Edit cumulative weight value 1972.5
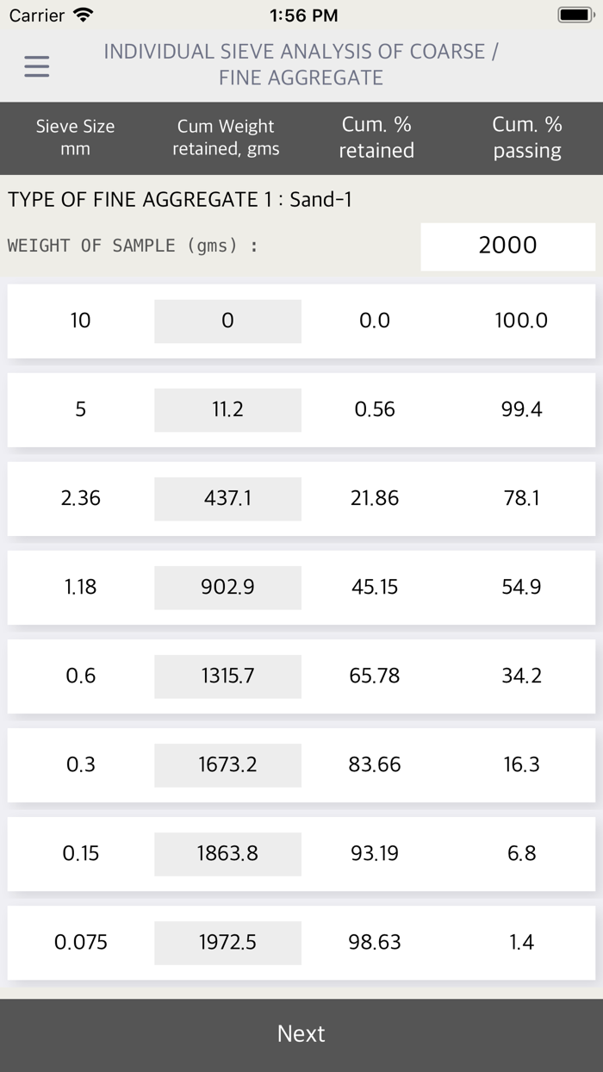Screen dimensions: 603x1072 [227, 943]
